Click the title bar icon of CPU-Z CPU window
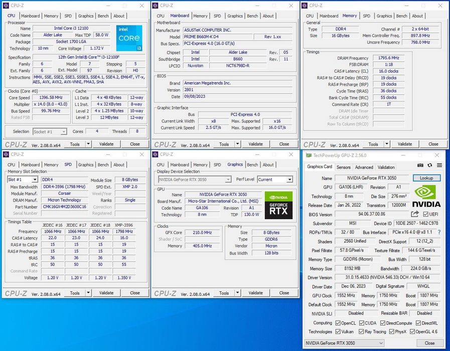The height and width of the screenshot is (351, 450). [x=6, y=6]
